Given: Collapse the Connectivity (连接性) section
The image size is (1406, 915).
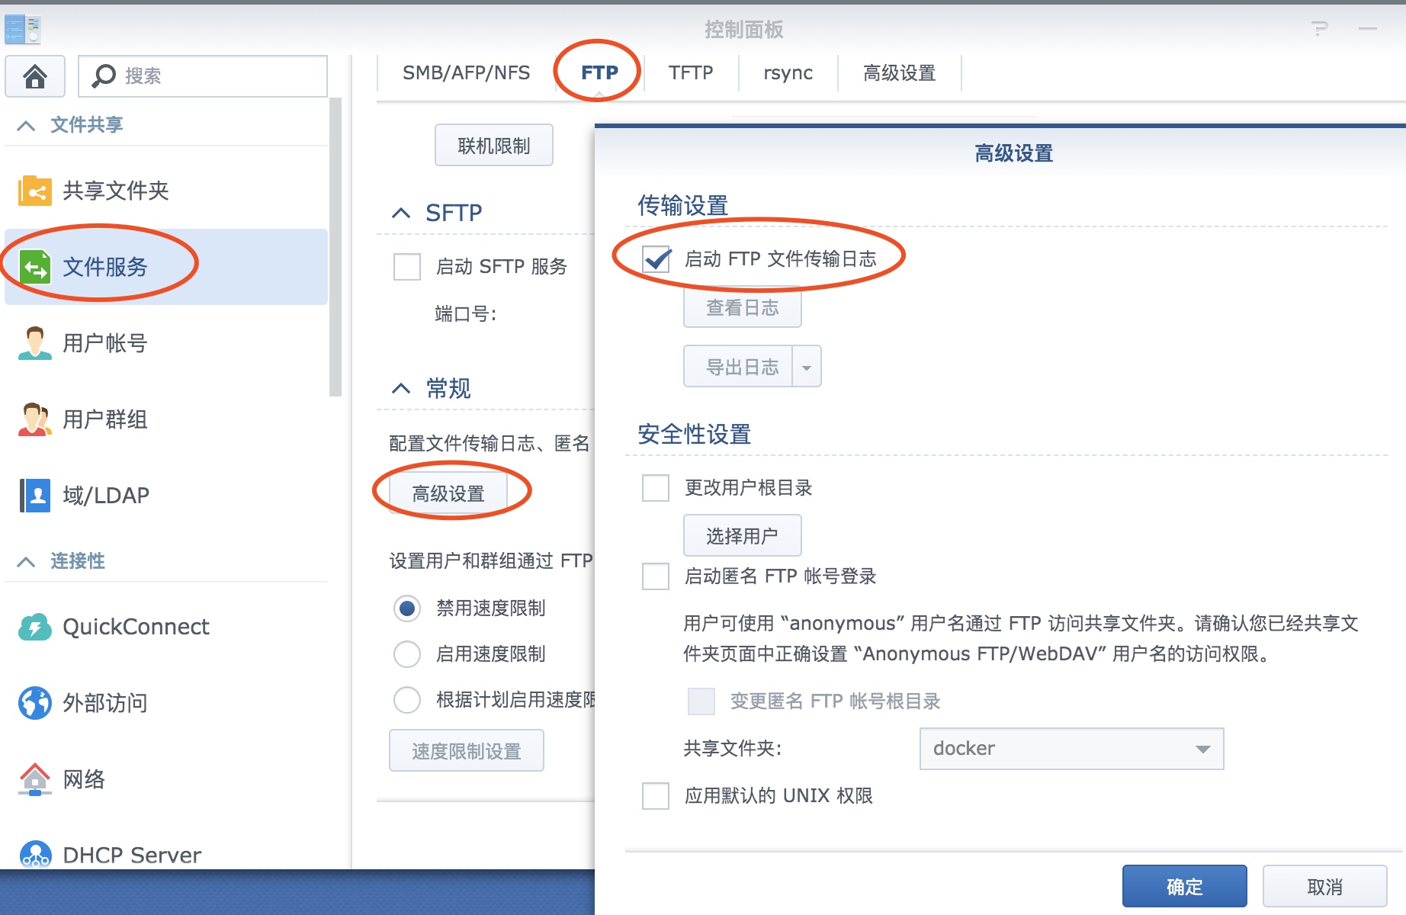Looking at the screenshot, I should (x=26, y=562).
